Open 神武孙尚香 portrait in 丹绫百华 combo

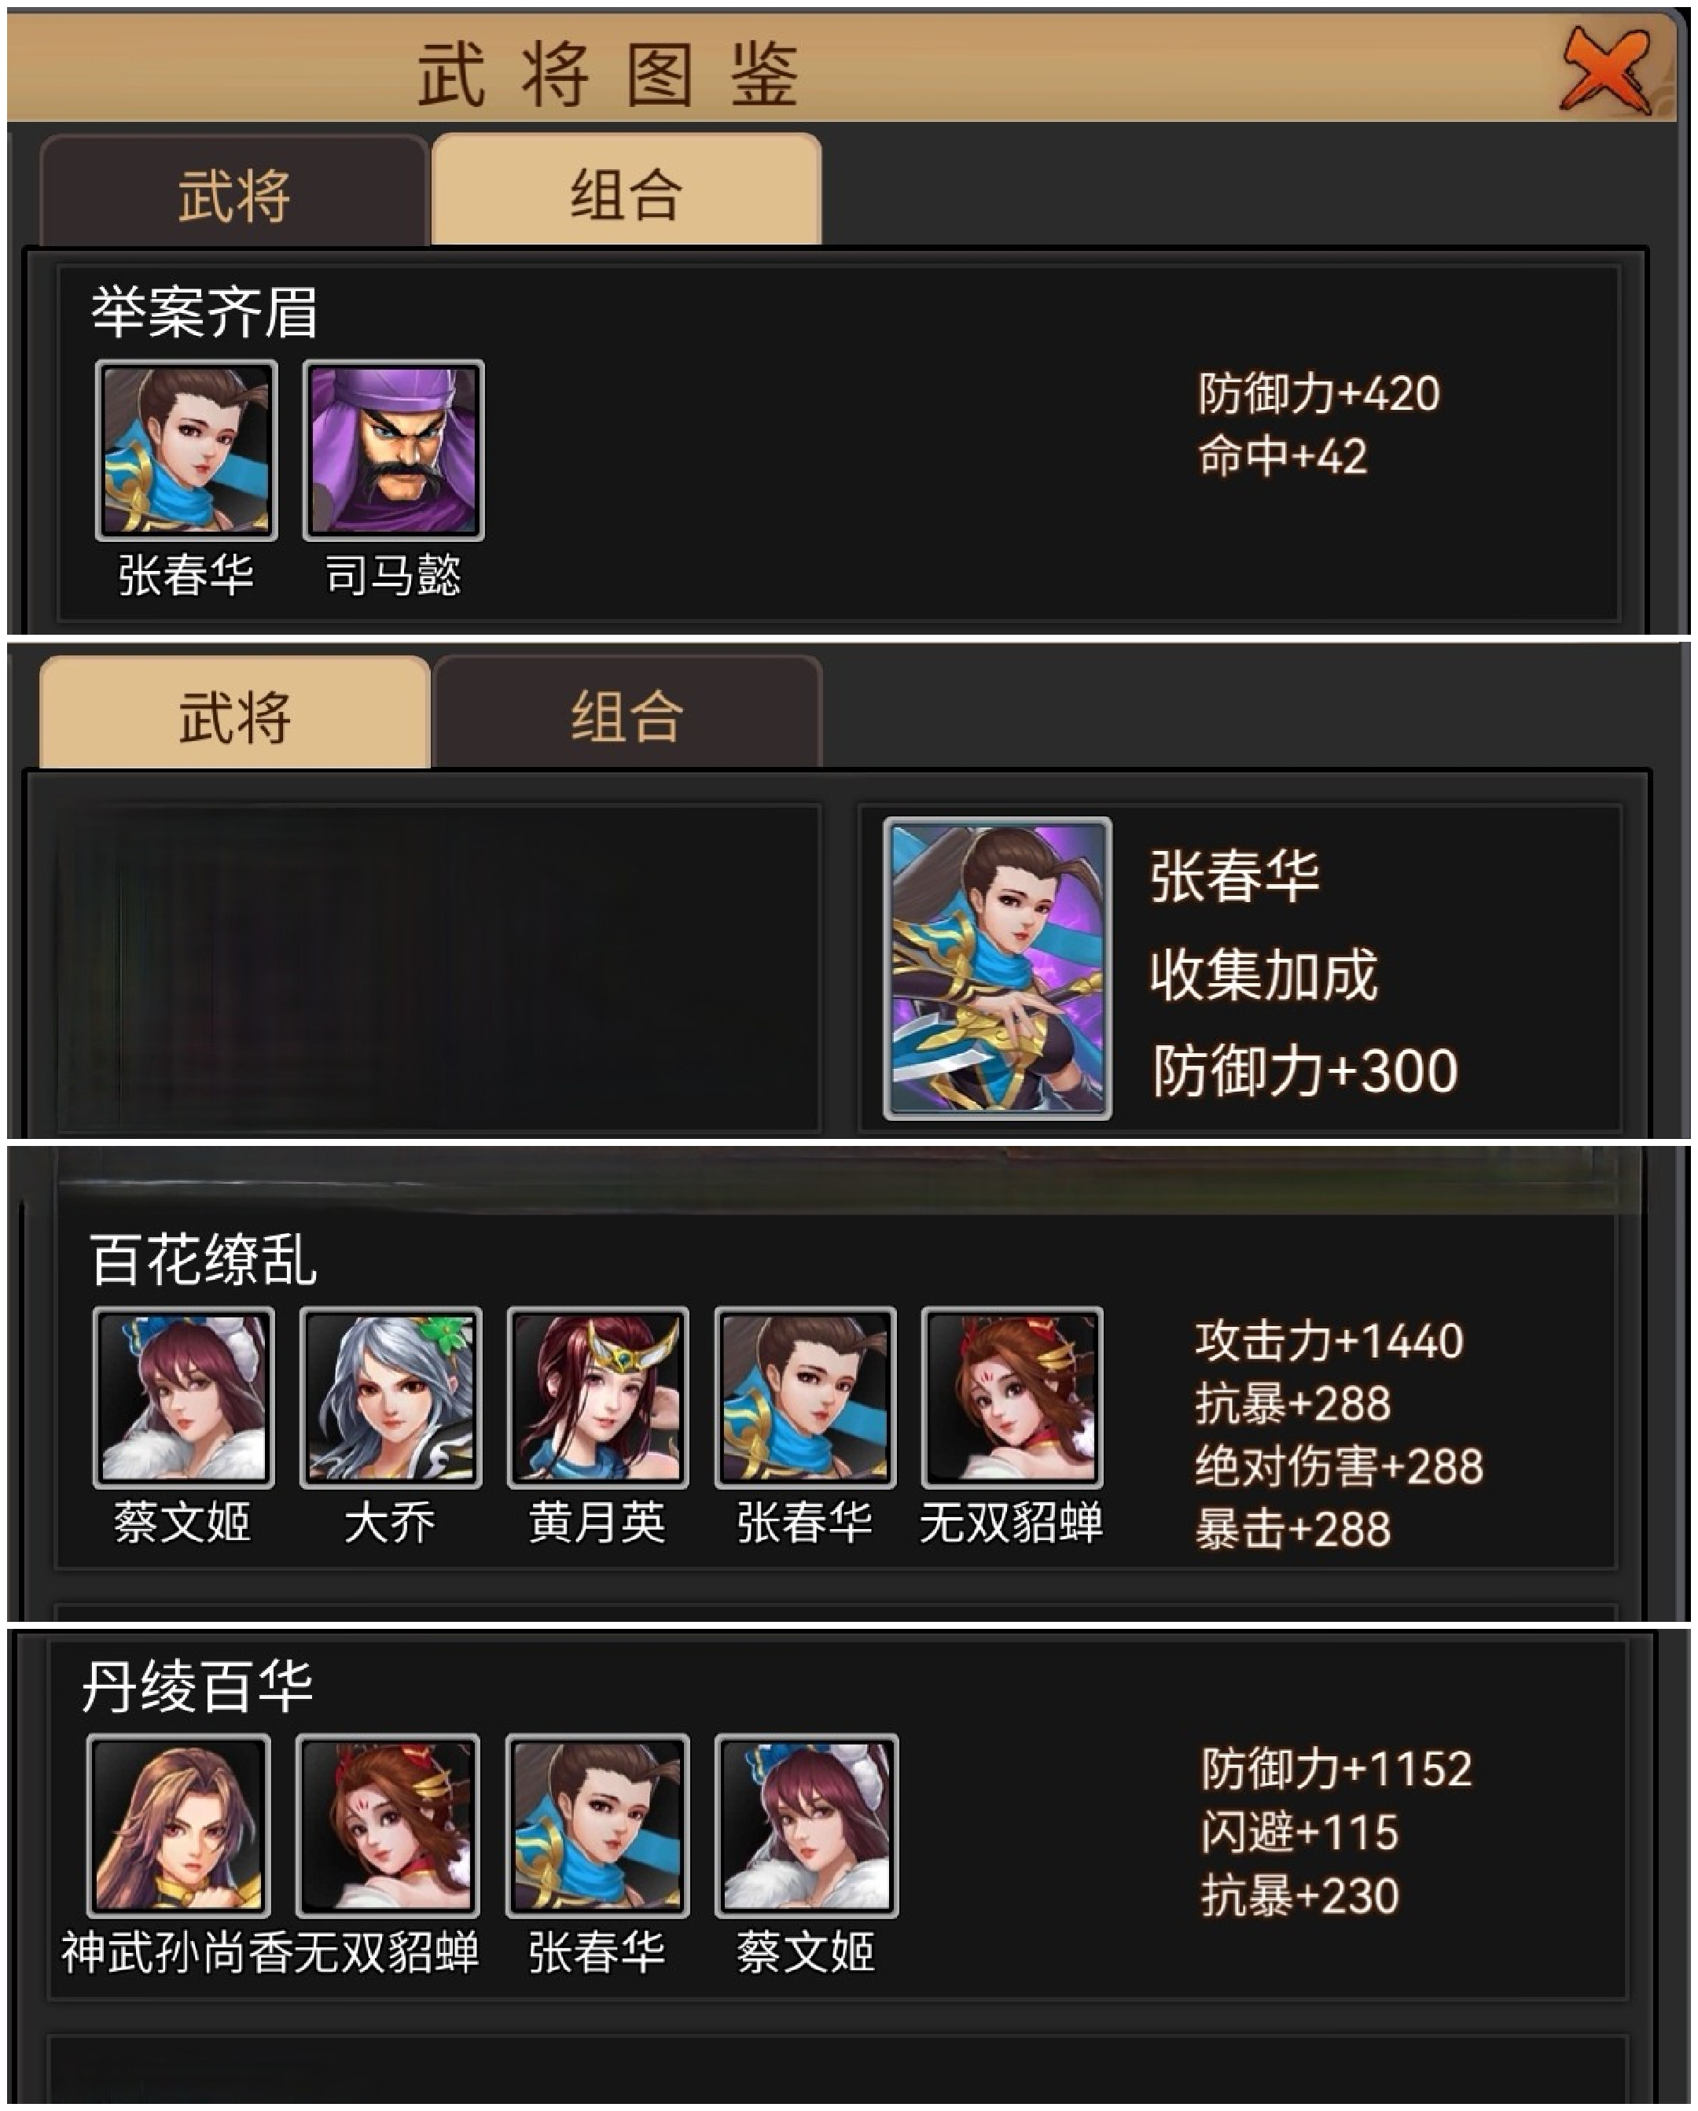pyautogui.click(x=178, y=1826)
